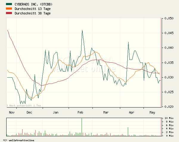
Task: Click the Jan label on the time axis
Action: (x=55, y=113)
